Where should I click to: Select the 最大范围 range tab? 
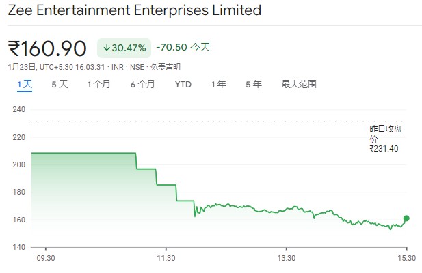(x=299, y=85)
